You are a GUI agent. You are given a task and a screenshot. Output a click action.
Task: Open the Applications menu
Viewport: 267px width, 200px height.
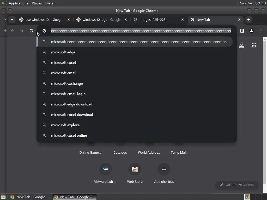(x=19, y=3)
